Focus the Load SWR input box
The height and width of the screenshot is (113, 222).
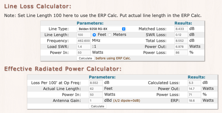tap(83, 47)
